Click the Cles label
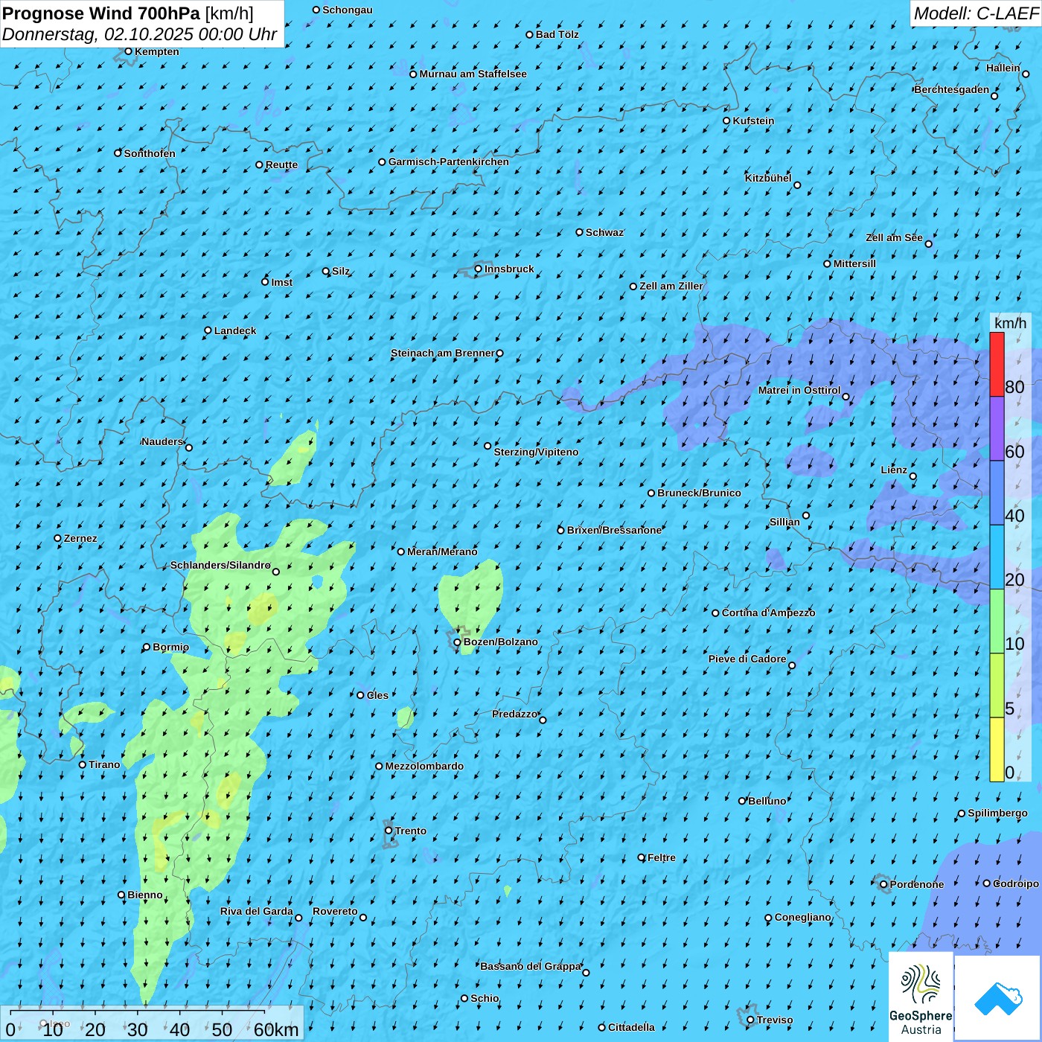The width and height of the screenshot is (1042, 1042). (377, 695)
